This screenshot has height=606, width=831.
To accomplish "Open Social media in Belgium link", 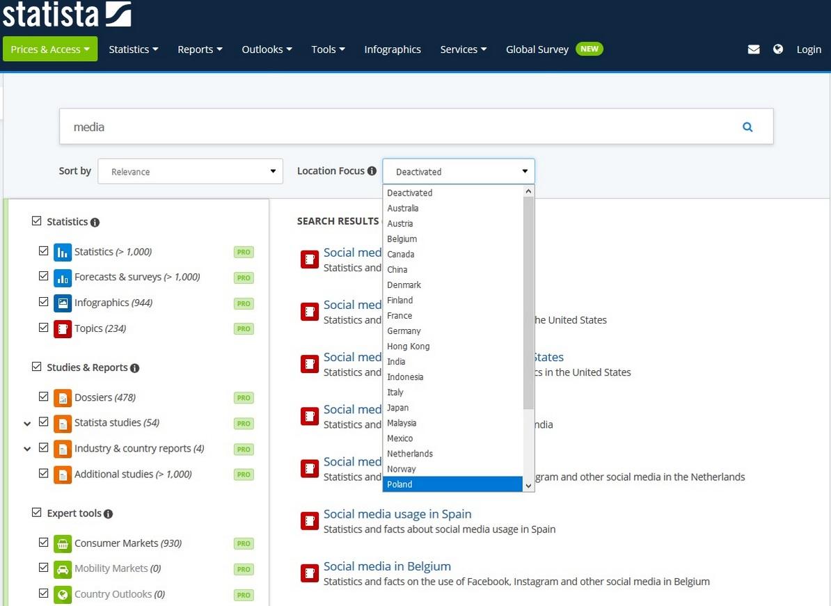I will tap(388, 566).
